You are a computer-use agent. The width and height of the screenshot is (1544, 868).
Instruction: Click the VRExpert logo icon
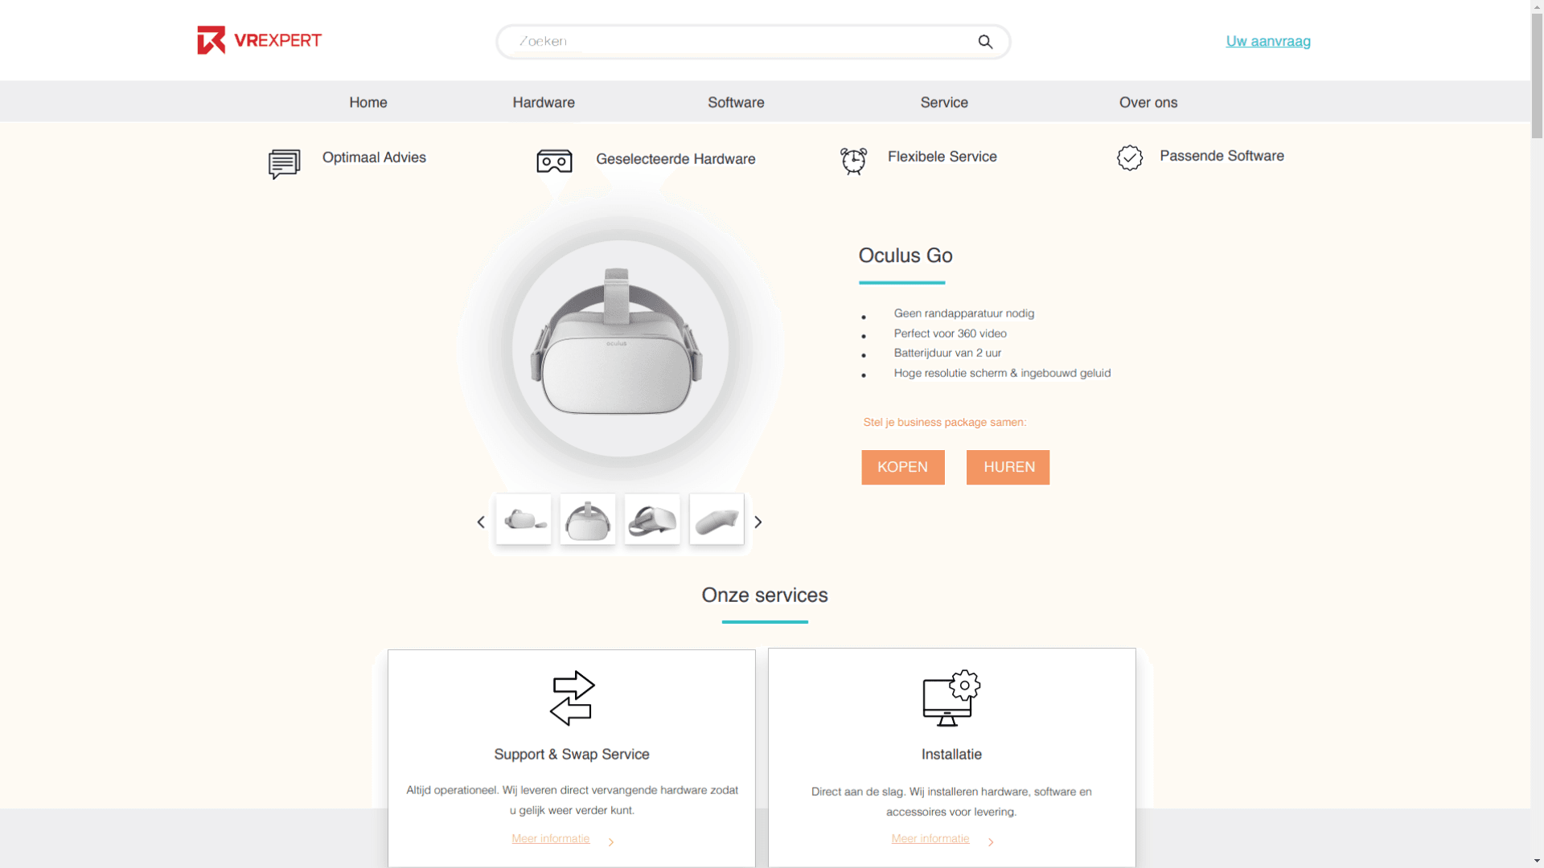[x=210, y=40]
